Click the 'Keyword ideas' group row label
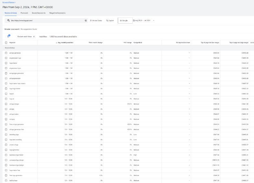This screenshot has height=183, width=254. (x=10, y=48)
